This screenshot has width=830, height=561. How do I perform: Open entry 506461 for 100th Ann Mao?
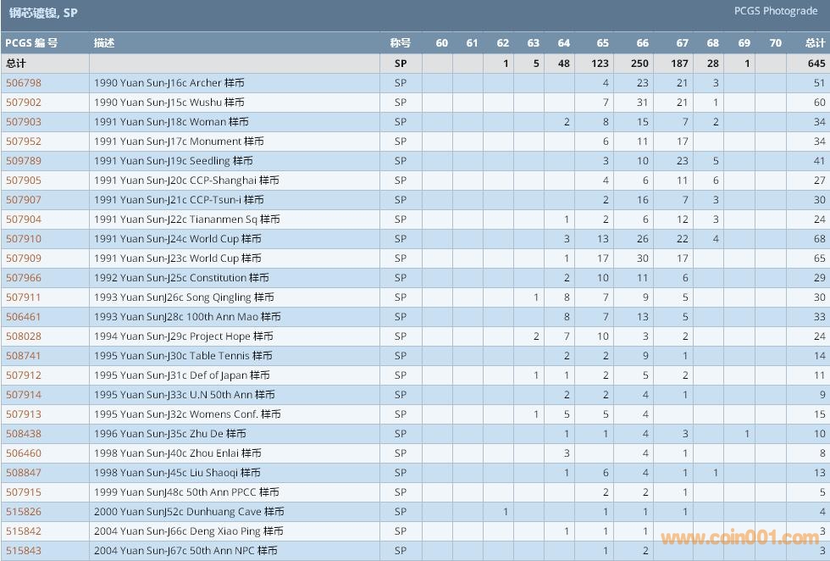pyautogui.click(x=24, y=317)
